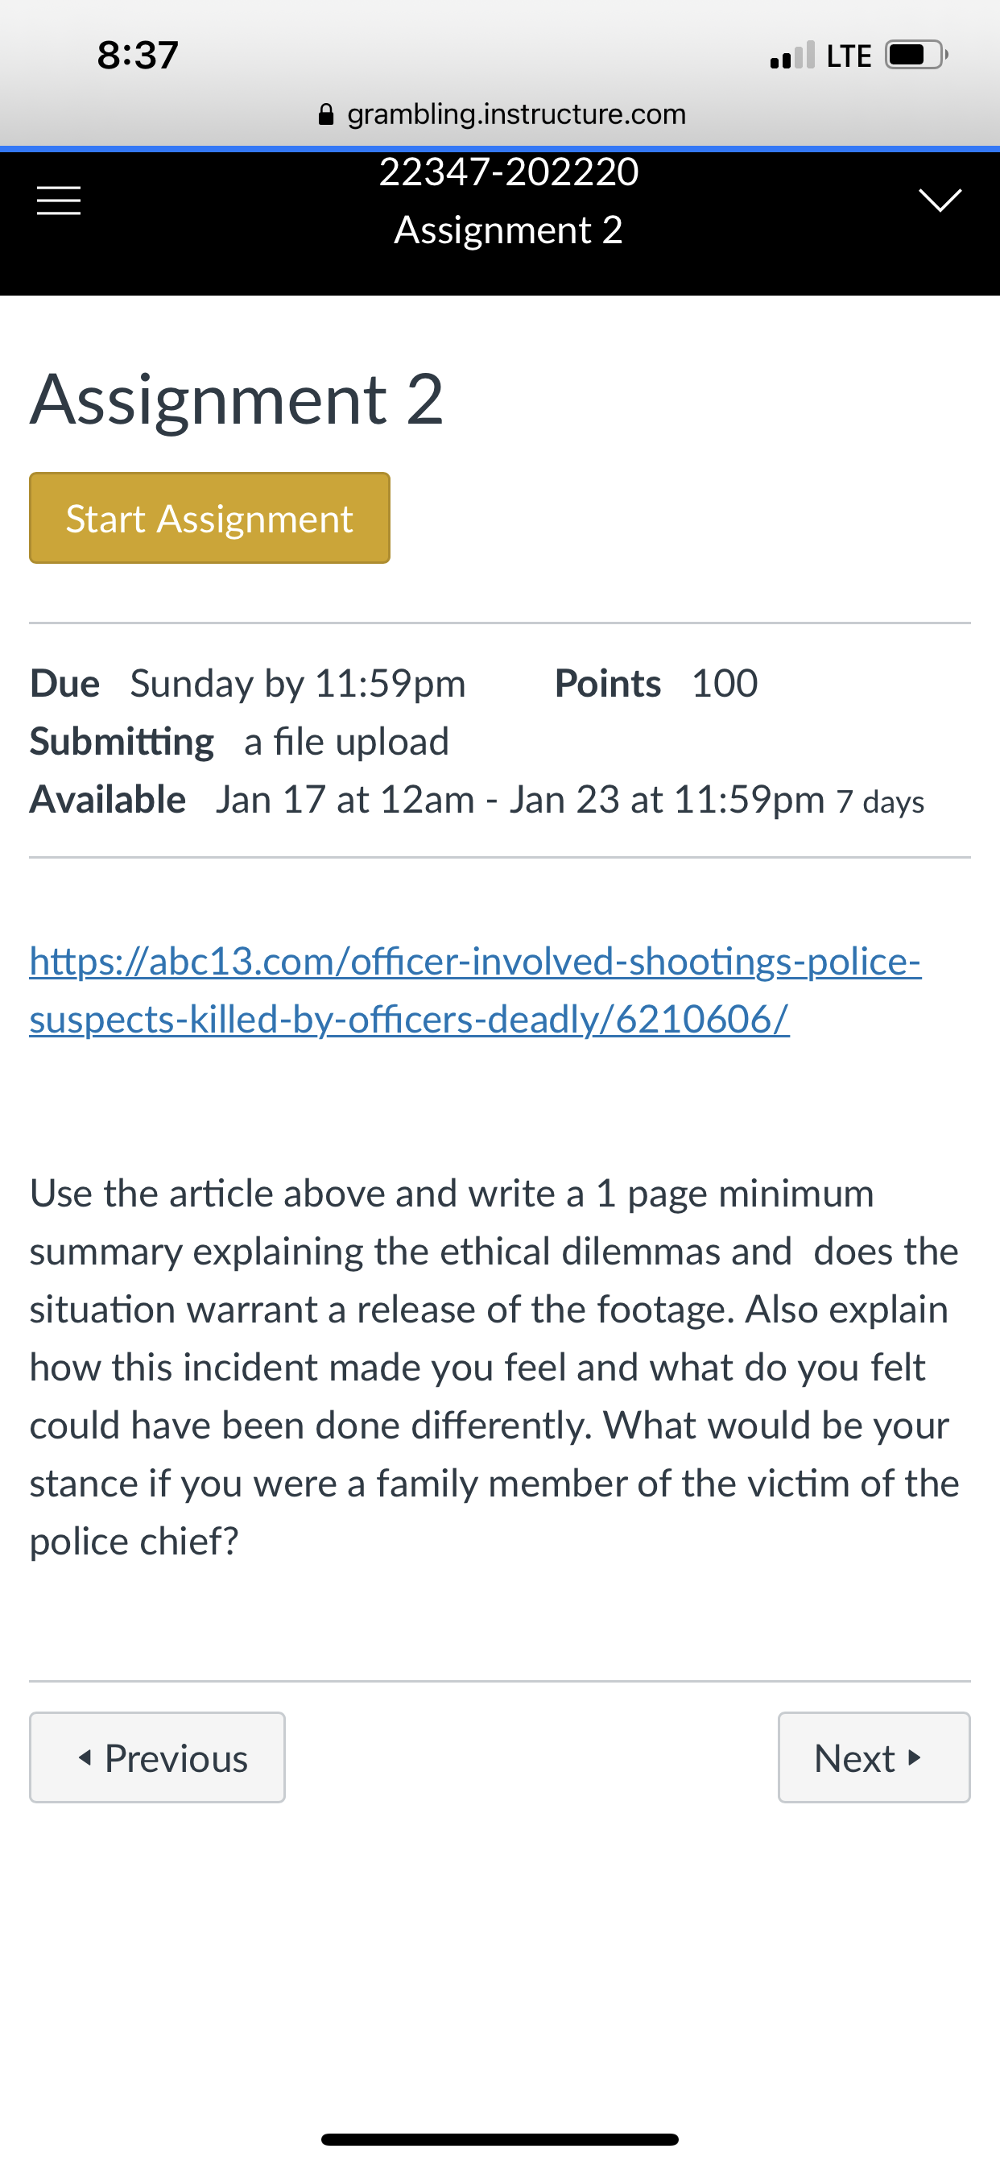This screenshot has width=1000, height=2165.
Task: Tap the cellular signal bars icon
Action: tap(791, 56)
